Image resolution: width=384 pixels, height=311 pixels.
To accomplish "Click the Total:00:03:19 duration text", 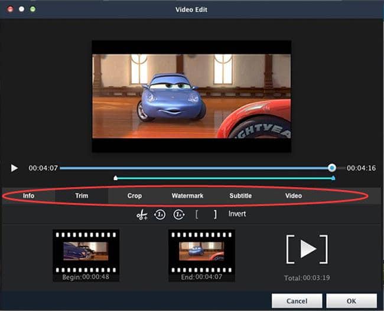I will click(x=307, y=278).
